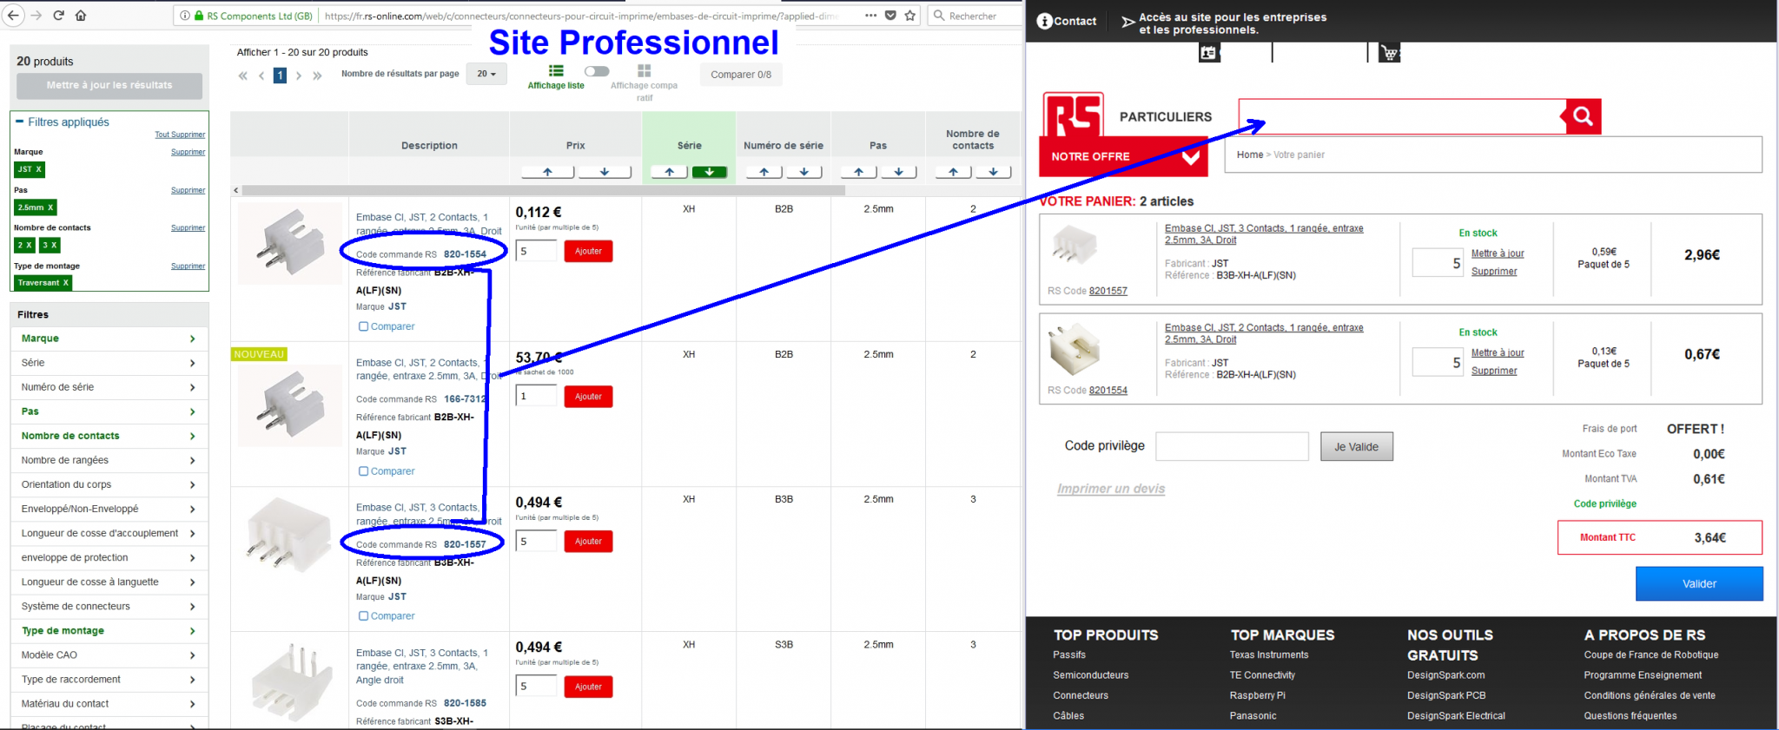Click the green Série descending sort arrow
This screenshot has height=730, width=1779.
click(710, 172)
